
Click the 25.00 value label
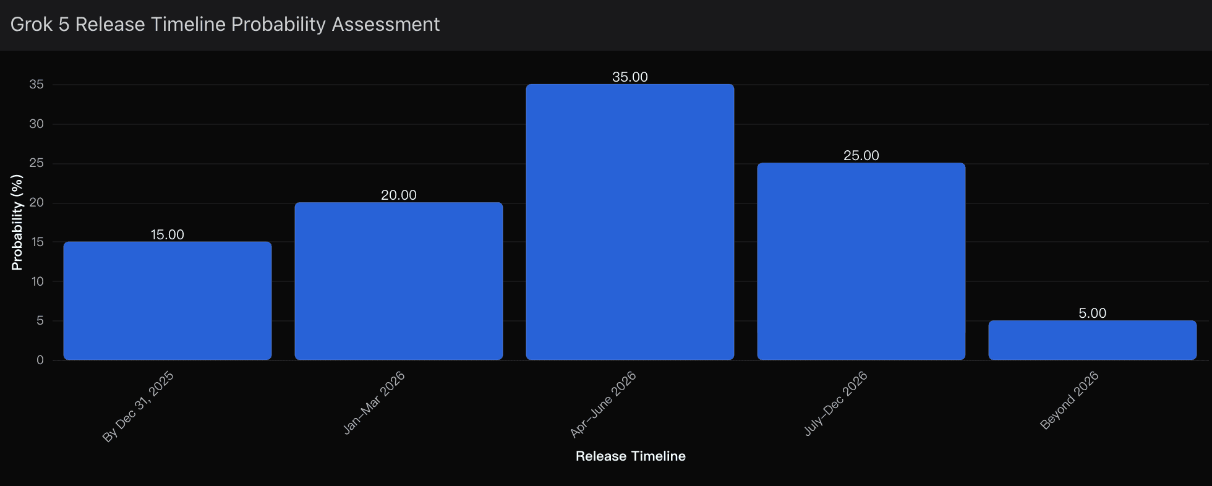(x=861, y=155)
